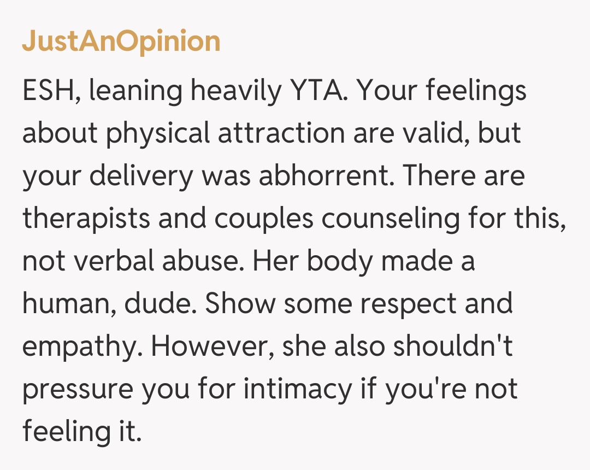The image size is (590, 470).
Task: Click the word "heavily"
Action: tap(236, 91)
